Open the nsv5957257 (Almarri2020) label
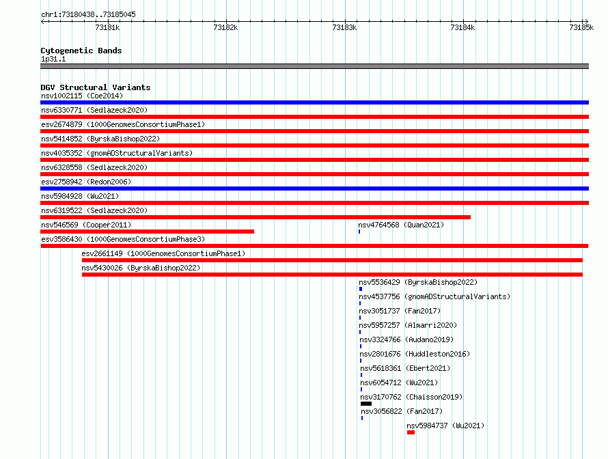Image resolution: width=608 pixels, height=459 pixels. coord(408,325)
